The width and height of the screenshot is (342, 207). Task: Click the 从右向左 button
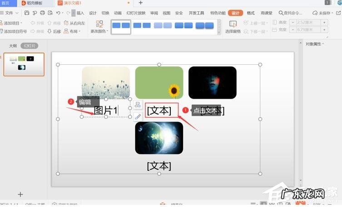click(74, 23)
